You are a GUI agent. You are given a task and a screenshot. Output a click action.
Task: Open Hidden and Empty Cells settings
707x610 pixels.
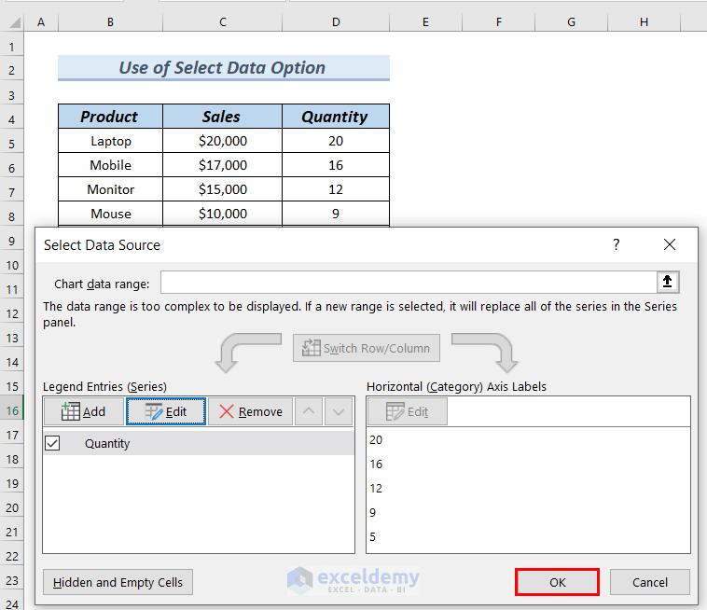(118, 582)
